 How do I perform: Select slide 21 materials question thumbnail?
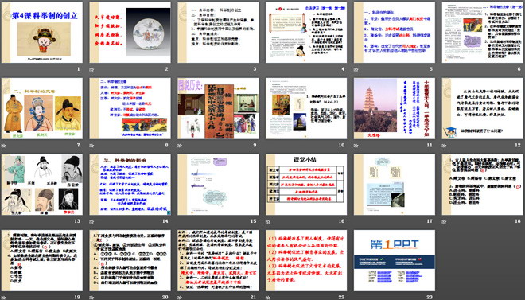(218, 260)
